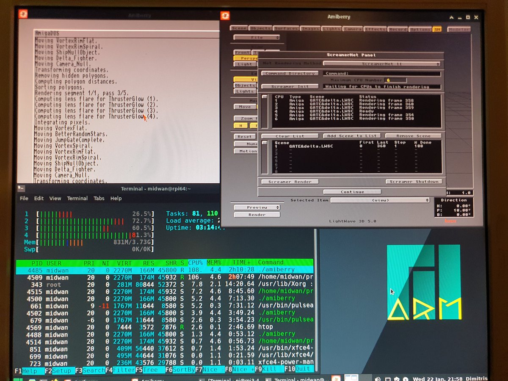Click F4 Filter in htop
Viewport: 508px width, 381px height.
(x=120, y=370)
